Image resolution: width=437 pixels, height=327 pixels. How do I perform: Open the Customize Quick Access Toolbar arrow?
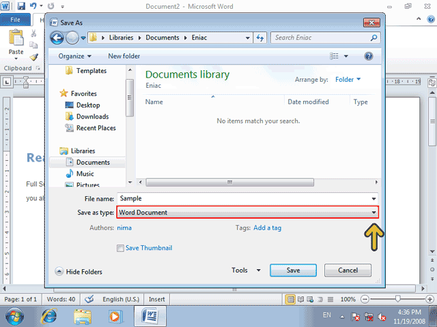point(62,6)
